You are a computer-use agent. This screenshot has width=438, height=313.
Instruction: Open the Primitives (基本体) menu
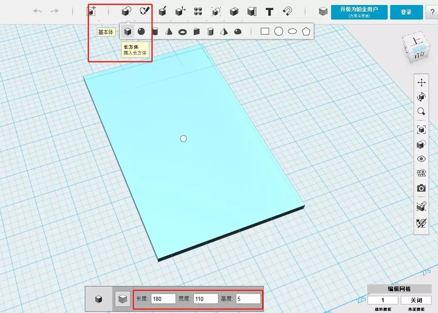pos(126,11)
